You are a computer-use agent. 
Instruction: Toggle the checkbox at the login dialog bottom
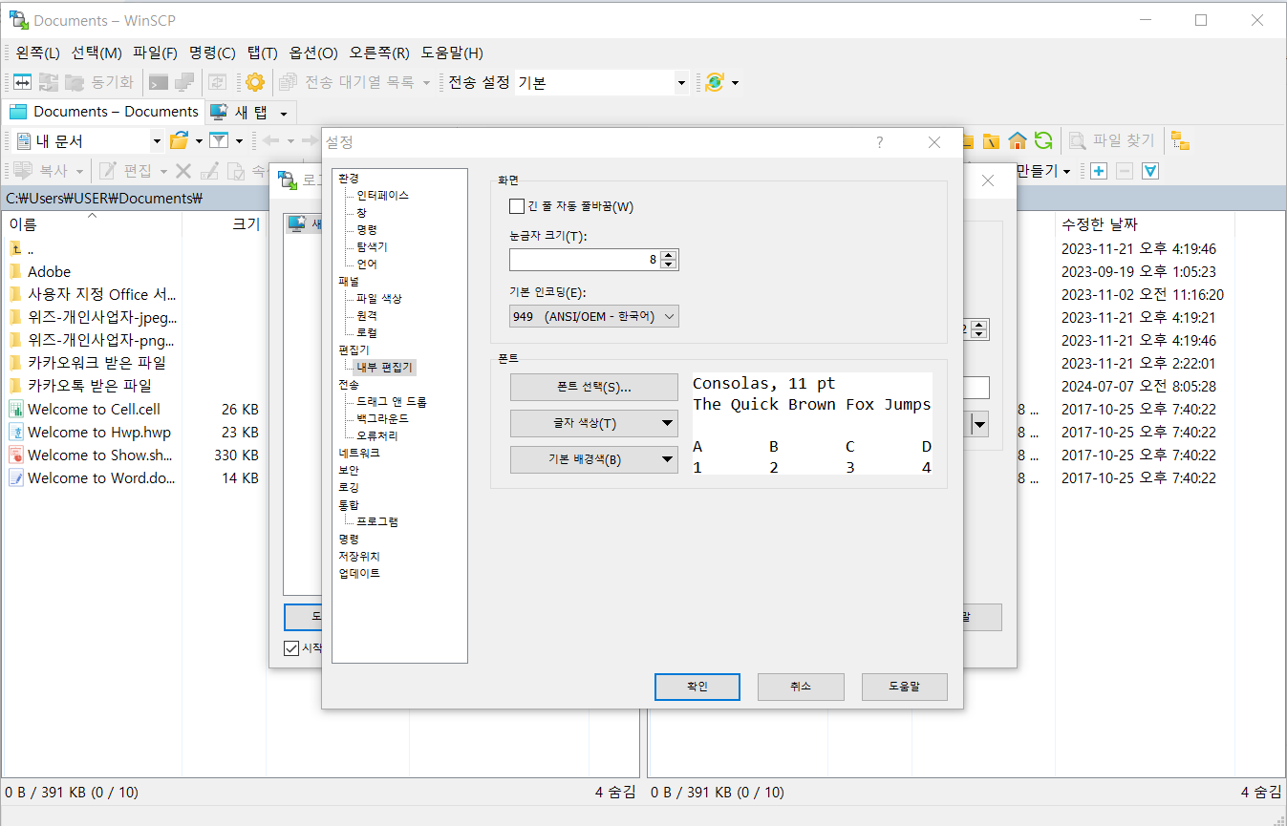291,648
